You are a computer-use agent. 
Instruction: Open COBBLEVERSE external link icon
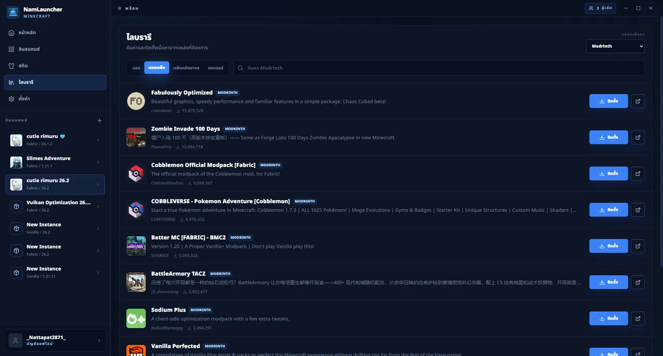coord(638,210)
